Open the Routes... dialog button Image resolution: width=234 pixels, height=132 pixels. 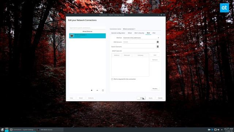click(155, 89)
